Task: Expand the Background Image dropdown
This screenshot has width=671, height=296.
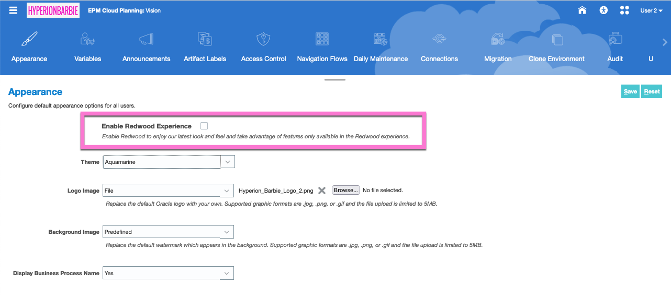Action: [x=227, y=232]
